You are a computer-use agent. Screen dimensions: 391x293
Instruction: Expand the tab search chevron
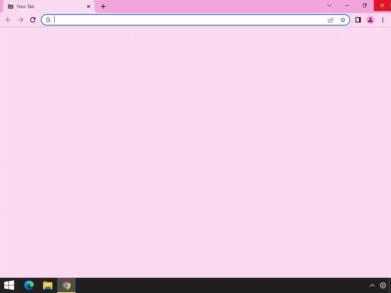point(330,5)
